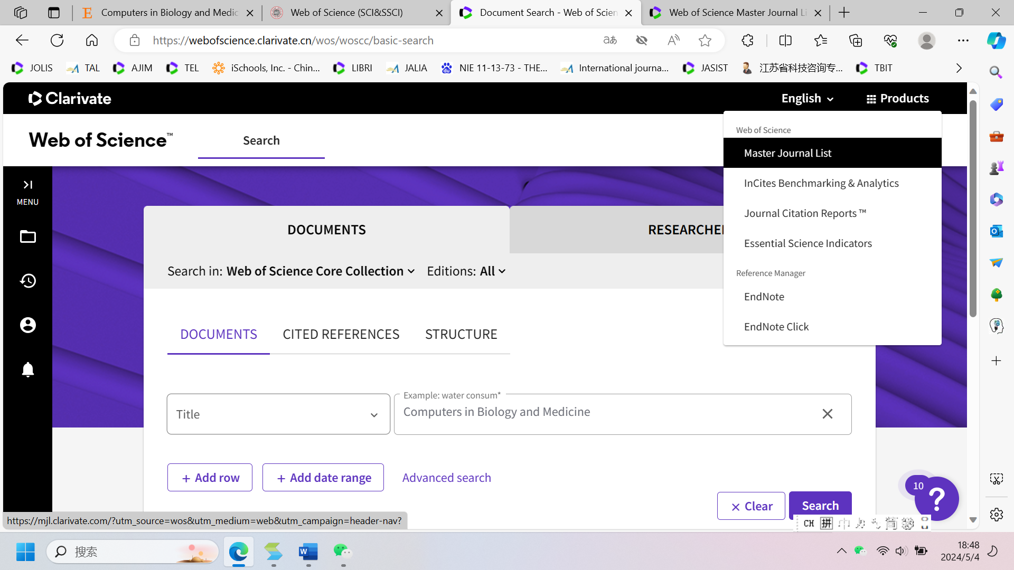Viewport: 1014px width, 570px height.
Task: Click the translate page icon in address bar
Action: (x=610, y=40)
